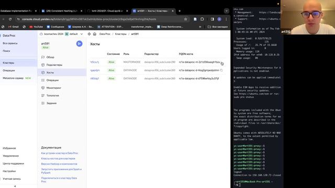The height and width of the screenshot is (188, 335).
Task: Expand the default folder dropdown
Action: pyautogui.click(x=82, y=34)
